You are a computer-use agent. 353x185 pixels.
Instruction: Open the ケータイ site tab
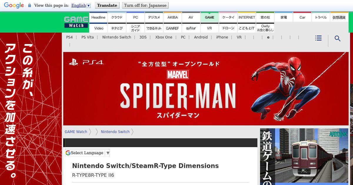pyautogui.click(x=228, y=17)
